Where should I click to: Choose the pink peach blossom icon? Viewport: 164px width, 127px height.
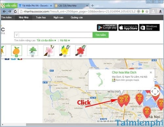(49, 50)
